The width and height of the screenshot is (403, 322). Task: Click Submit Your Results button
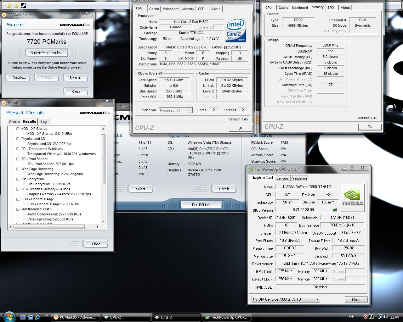point(47,53)
